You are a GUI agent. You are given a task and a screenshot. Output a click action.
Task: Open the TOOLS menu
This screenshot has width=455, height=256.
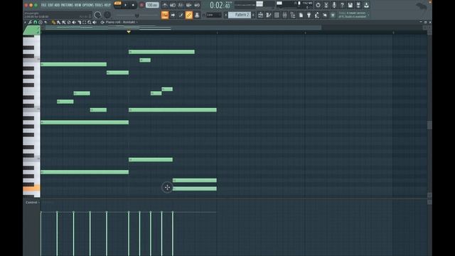(x=99, y=5)
